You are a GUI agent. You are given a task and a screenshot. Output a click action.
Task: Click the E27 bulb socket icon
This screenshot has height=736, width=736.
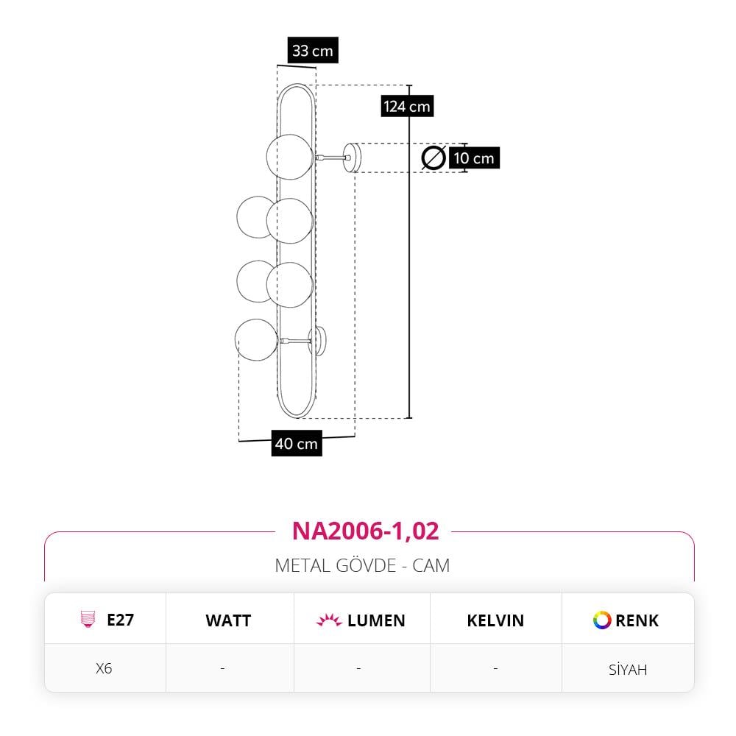pos(88,620)
